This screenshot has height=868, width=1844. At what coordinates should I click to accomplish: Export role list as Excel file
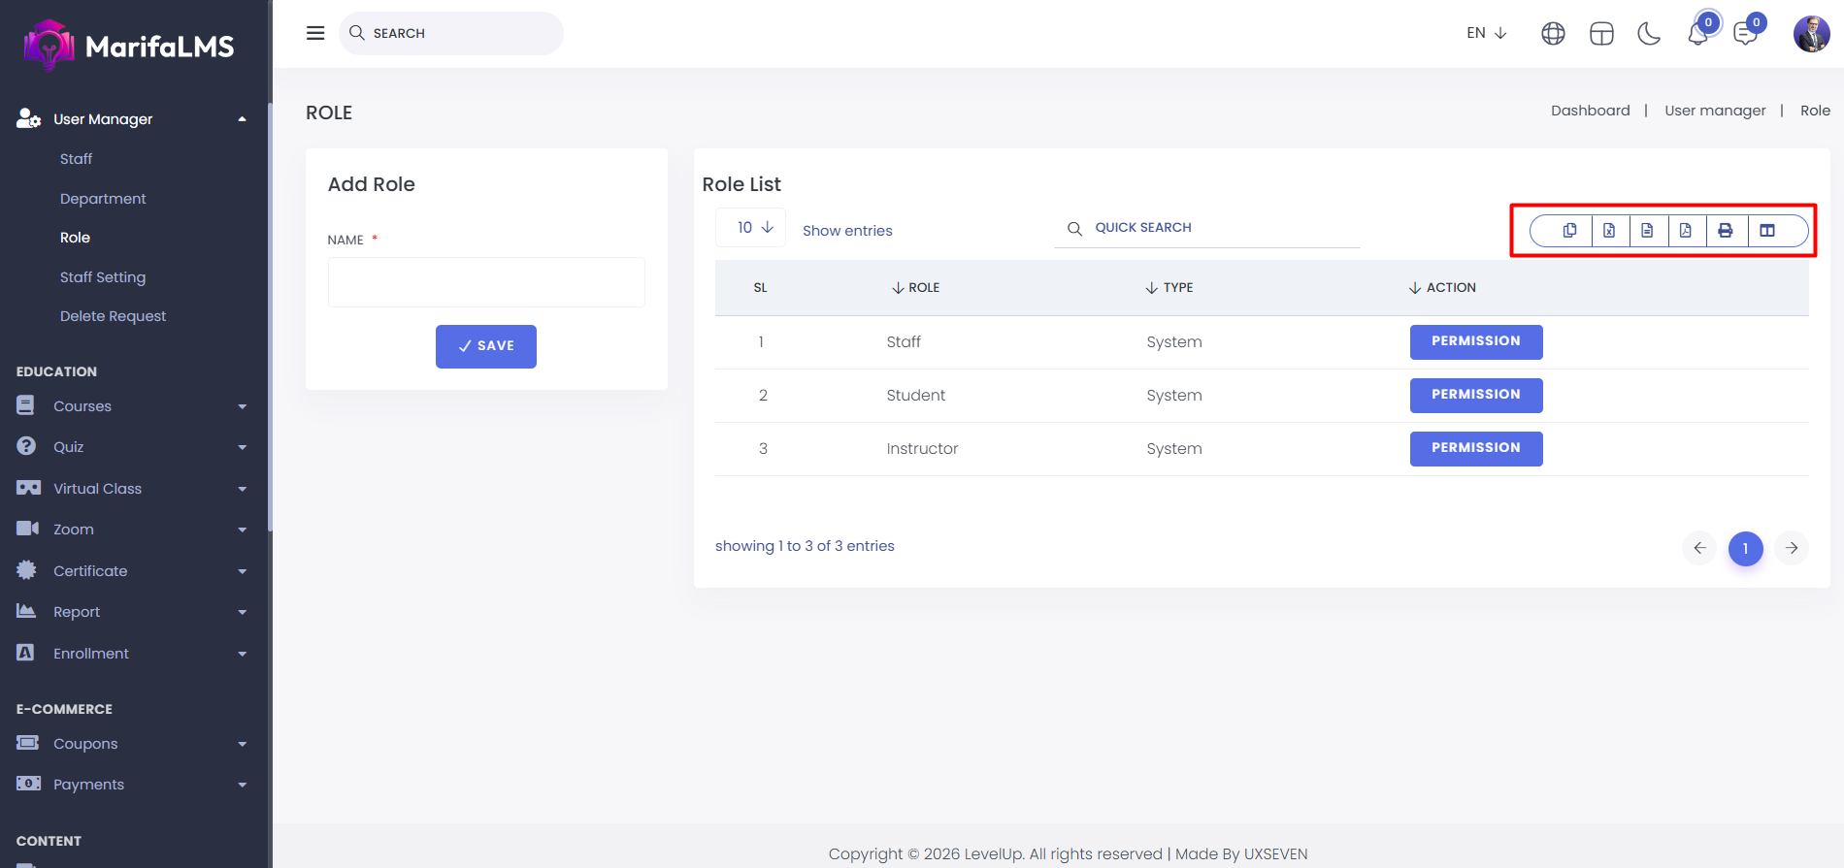tap(1609, 231)
